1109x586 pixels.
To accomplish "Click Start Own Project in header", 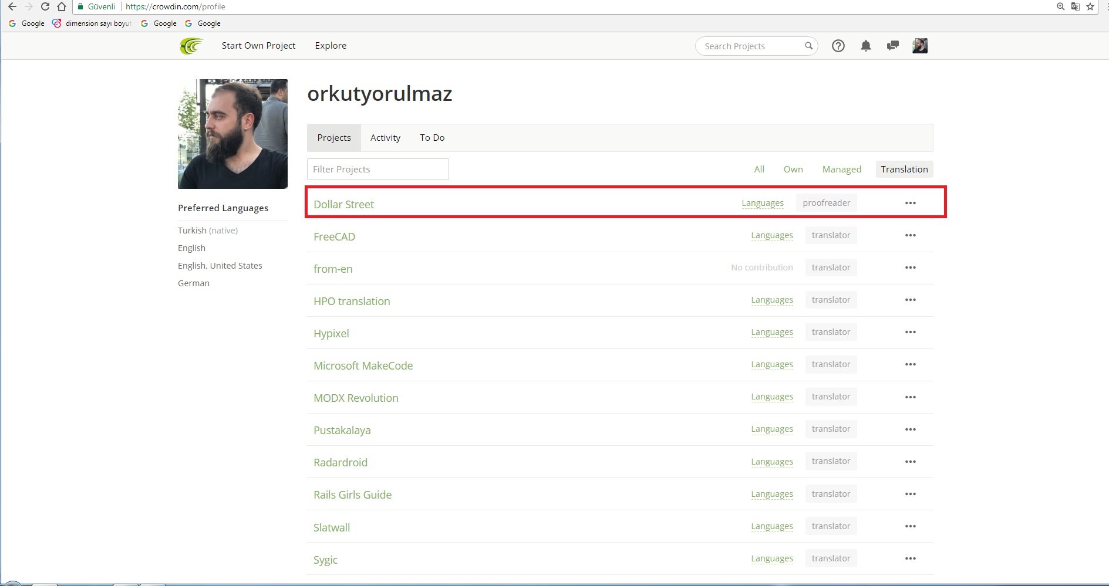I will [258, 46].
